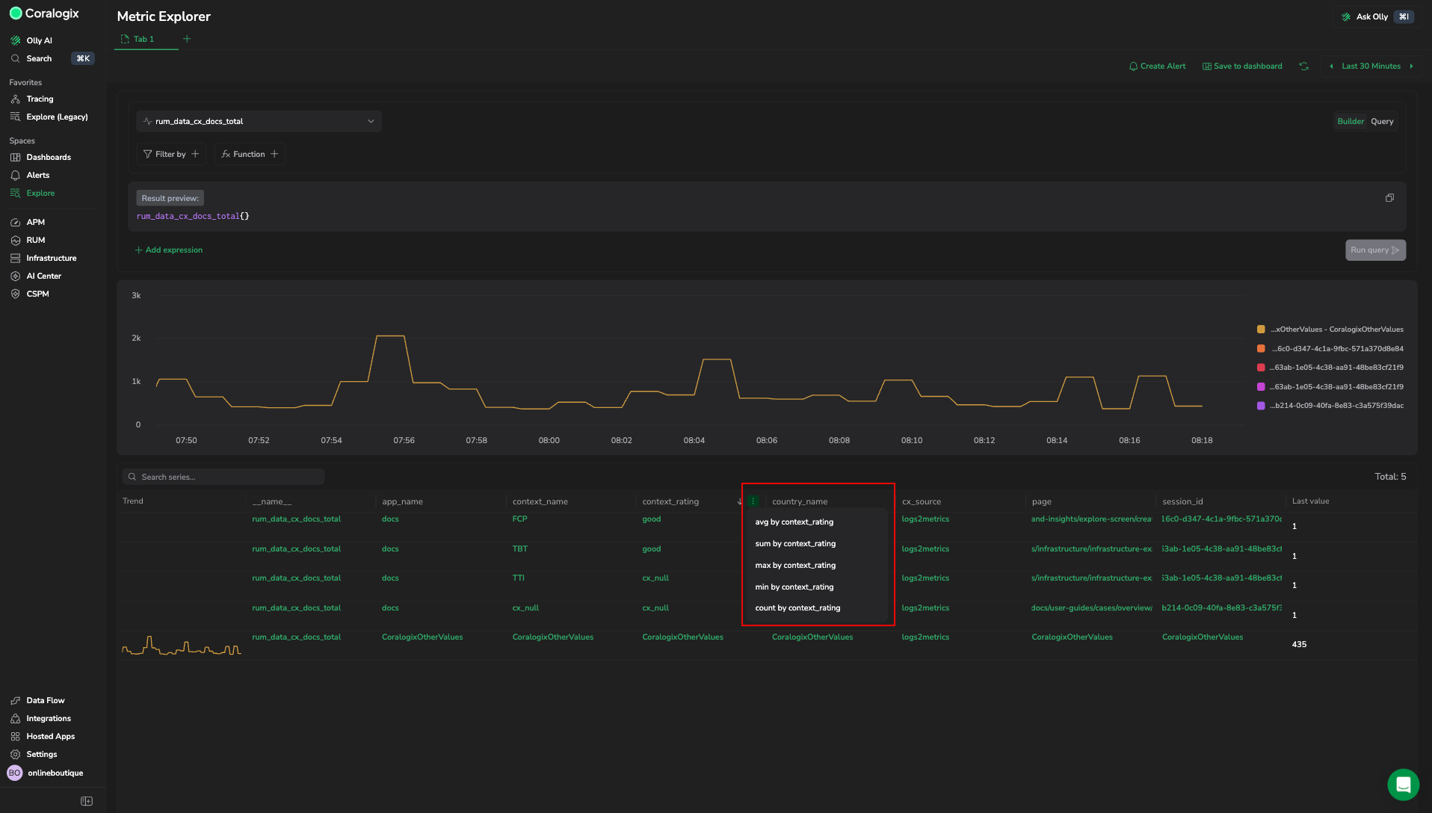Open Explore (Legacy) favorite
1432x813 pixels.
(x=57, y=117)
